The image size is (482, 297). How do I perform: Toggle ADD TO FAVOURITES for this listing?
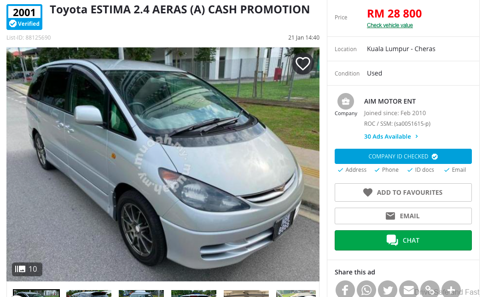(403, 192)
